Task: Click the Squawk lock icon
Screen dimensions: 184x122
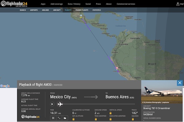Action: point(133,119)
